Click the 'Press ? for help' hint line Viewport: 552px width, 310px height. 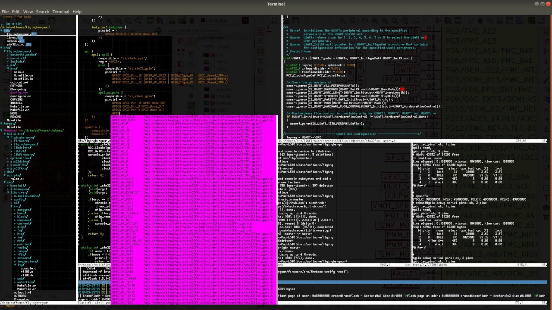pos(16,17)
